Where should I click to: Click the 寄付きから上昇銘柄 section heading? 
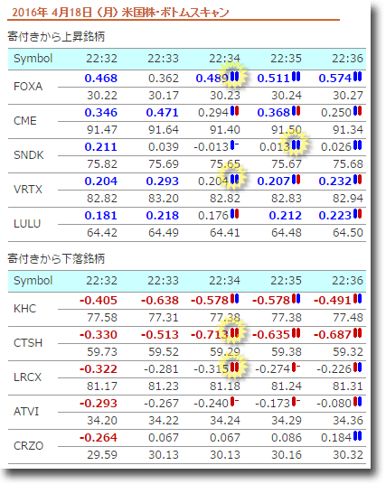click(x=56, y=36)
